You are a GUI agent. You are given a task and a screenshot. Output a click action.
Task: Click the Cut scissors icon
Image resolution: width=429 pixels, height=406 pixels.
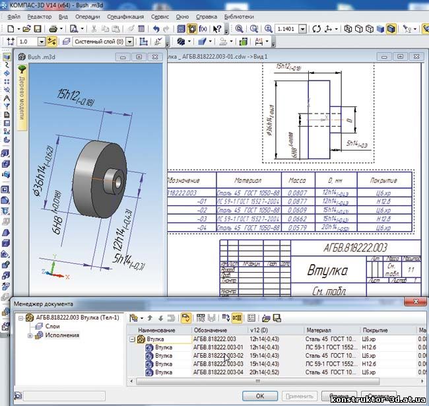pos(95,29)
